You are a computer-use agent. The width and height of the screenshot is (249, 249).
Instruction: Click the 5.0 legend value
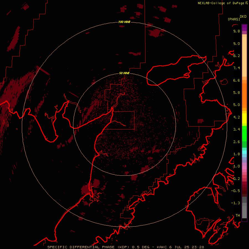click(x=237, y=105)
